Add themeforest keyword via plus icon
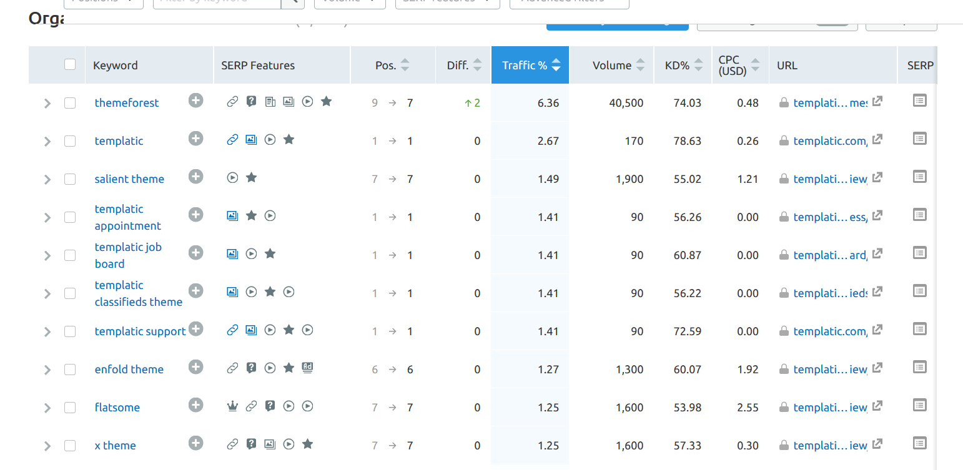Image resolution: width=963 pixels, height=470 pixels. coord(196,100)
